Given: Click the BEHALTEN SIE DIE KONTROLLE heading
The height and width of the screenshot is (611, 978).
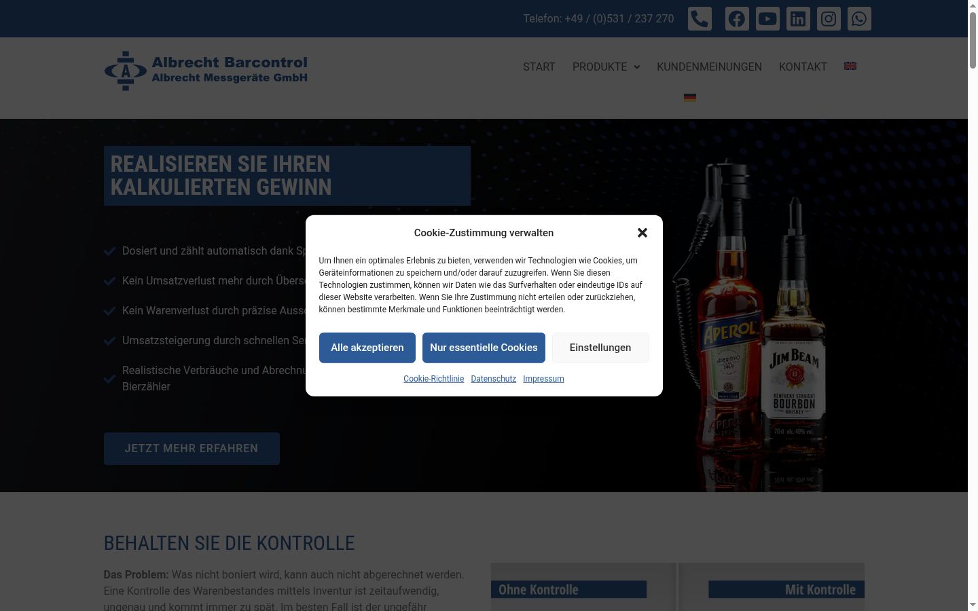Looking at the screenshot, I should click(229, 543).
